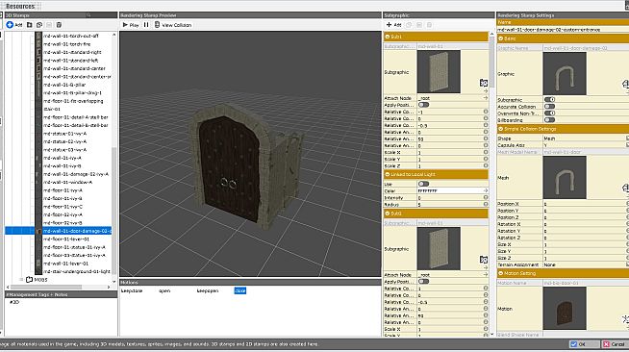Select md-wall-01-torch-fire in the list
Image resolution: width=629 pixels, height=352 pixels.
click(66, 44)
